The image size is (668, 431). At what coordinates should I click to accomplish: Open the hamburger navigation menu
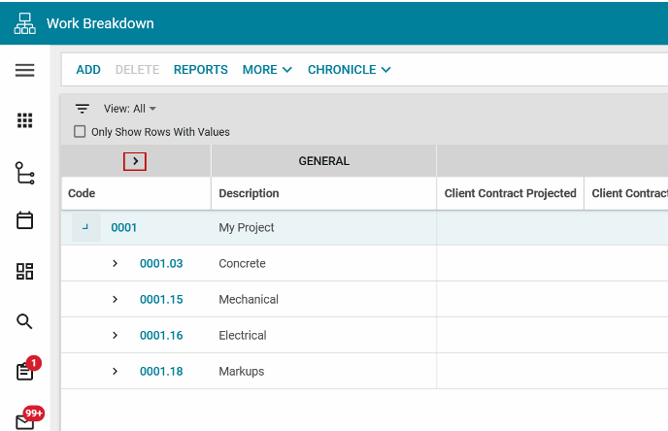(24, 70)
